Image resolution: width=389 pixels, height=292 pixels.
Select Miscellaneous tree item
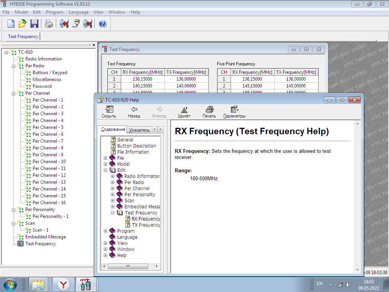(x=47, y=79)
